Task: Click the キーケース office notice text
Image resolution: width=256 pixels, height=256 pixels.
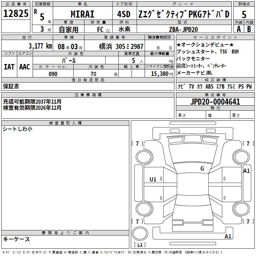Action: (16, 239)
